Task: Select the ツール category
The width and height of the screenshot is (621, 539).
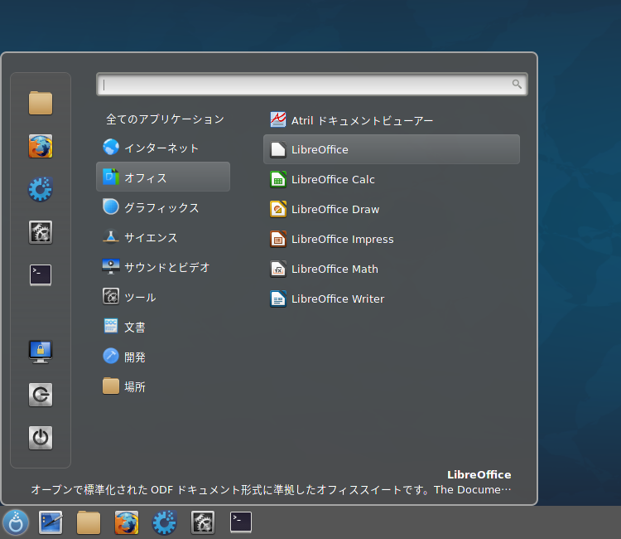Action: [163, 297]
